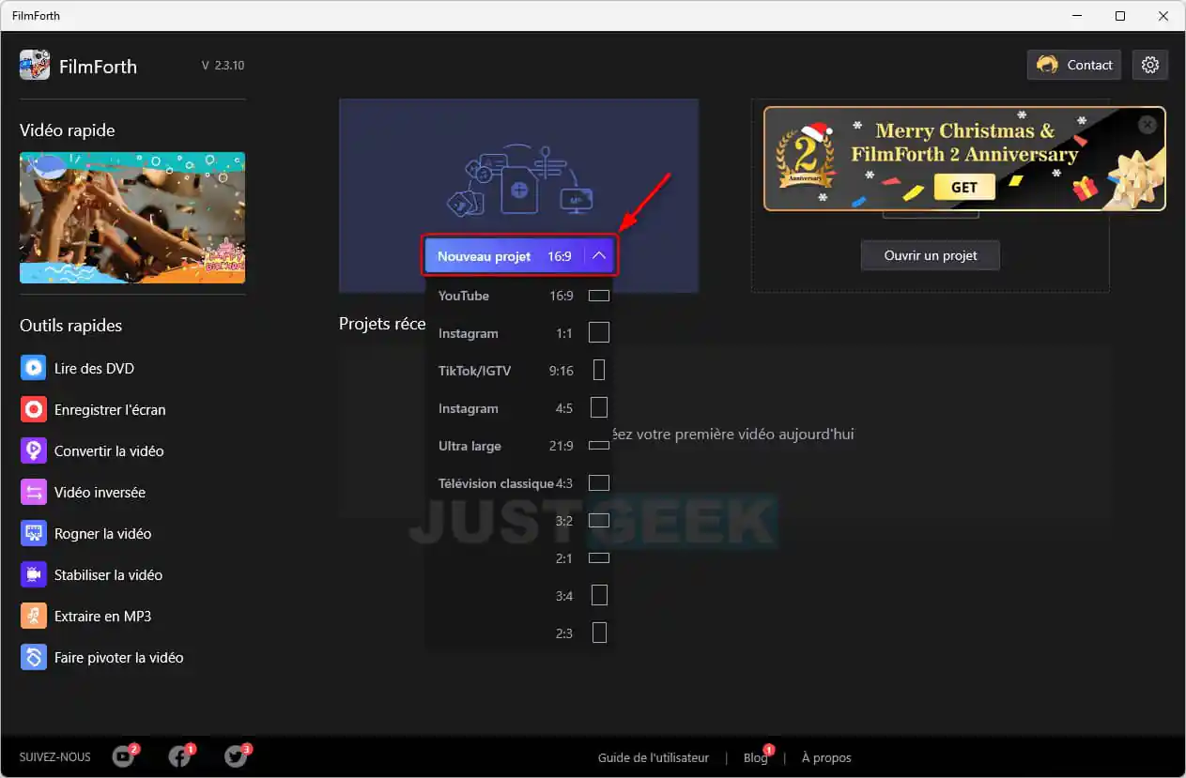This screenshot has width=1186, height=778.
Task: Open Convertir la vidéo tool
Action: coord(92,450)
